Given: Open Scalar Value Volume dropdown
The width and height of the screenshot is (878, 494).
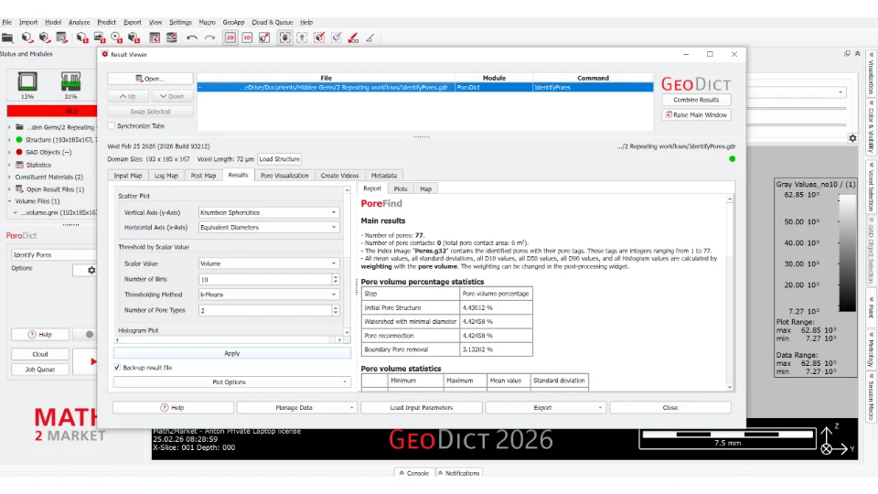Looking at the screenshot, I should click(269, 263).
